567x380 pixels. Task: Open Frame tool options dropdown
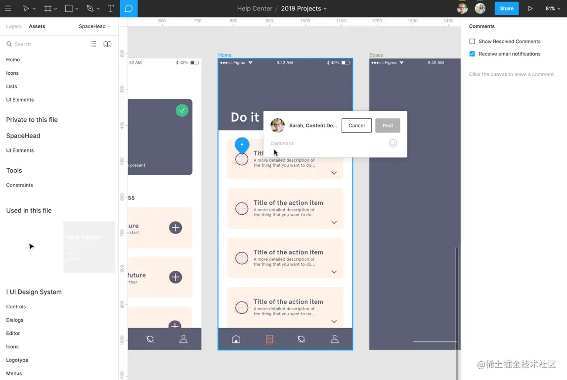pos(55,9)
